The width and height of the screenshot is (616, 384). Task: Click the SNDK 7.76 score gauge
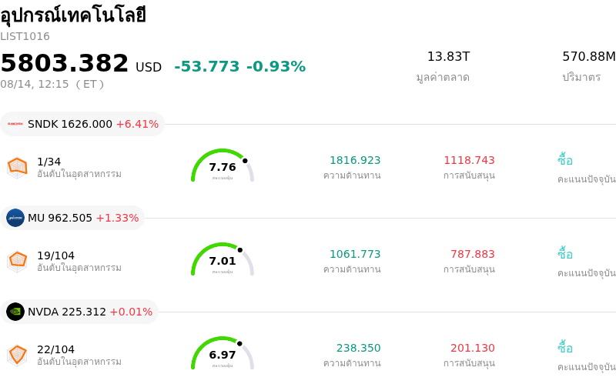pyautogui.click(x=223, y=165)
